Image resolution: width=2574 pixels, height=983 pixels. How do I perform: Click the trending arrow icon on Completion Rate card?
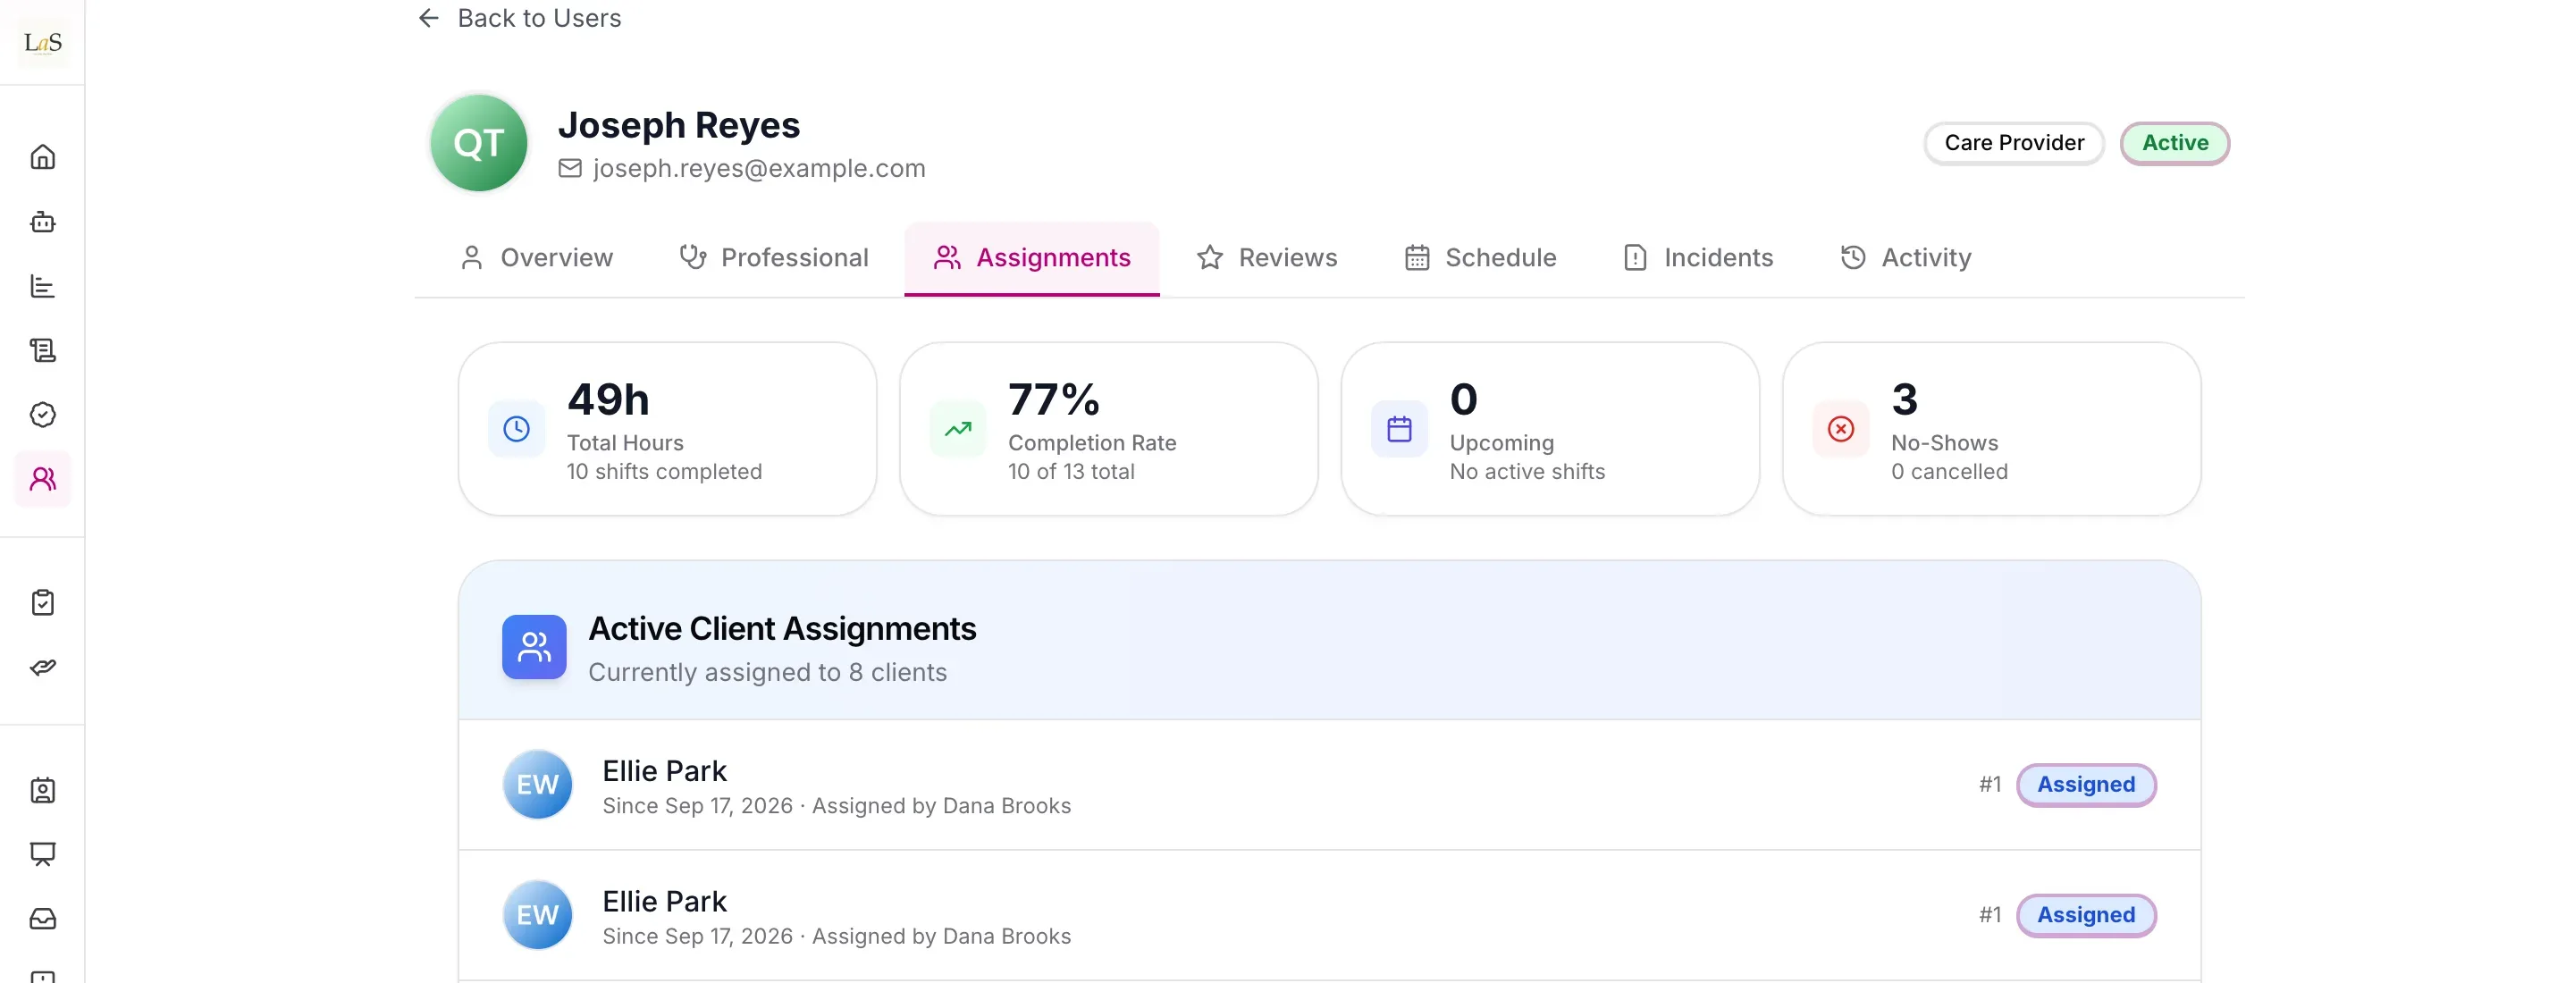tap(958, 429)
